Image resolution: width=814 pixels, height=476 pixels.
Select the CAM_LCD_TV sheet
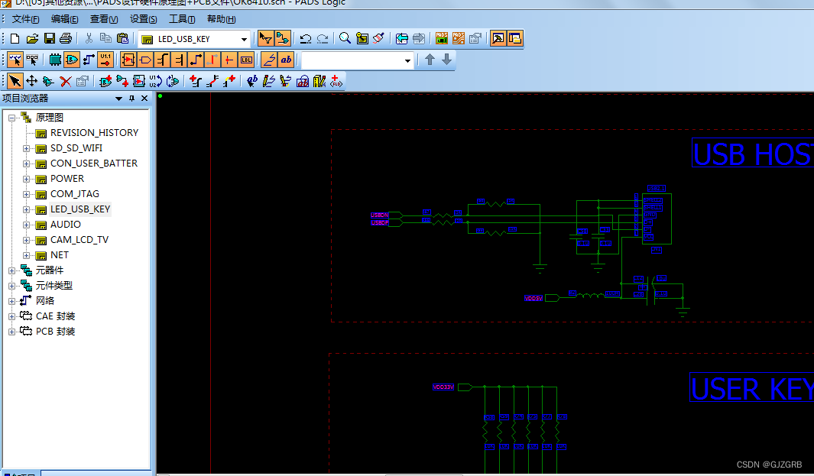point(79,240)
